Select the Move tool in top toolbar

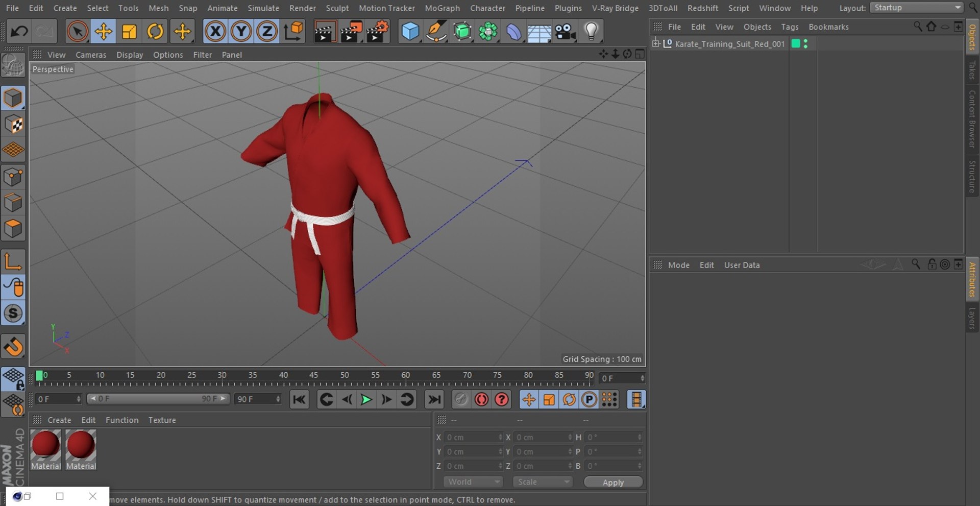[x=103, y=32]
